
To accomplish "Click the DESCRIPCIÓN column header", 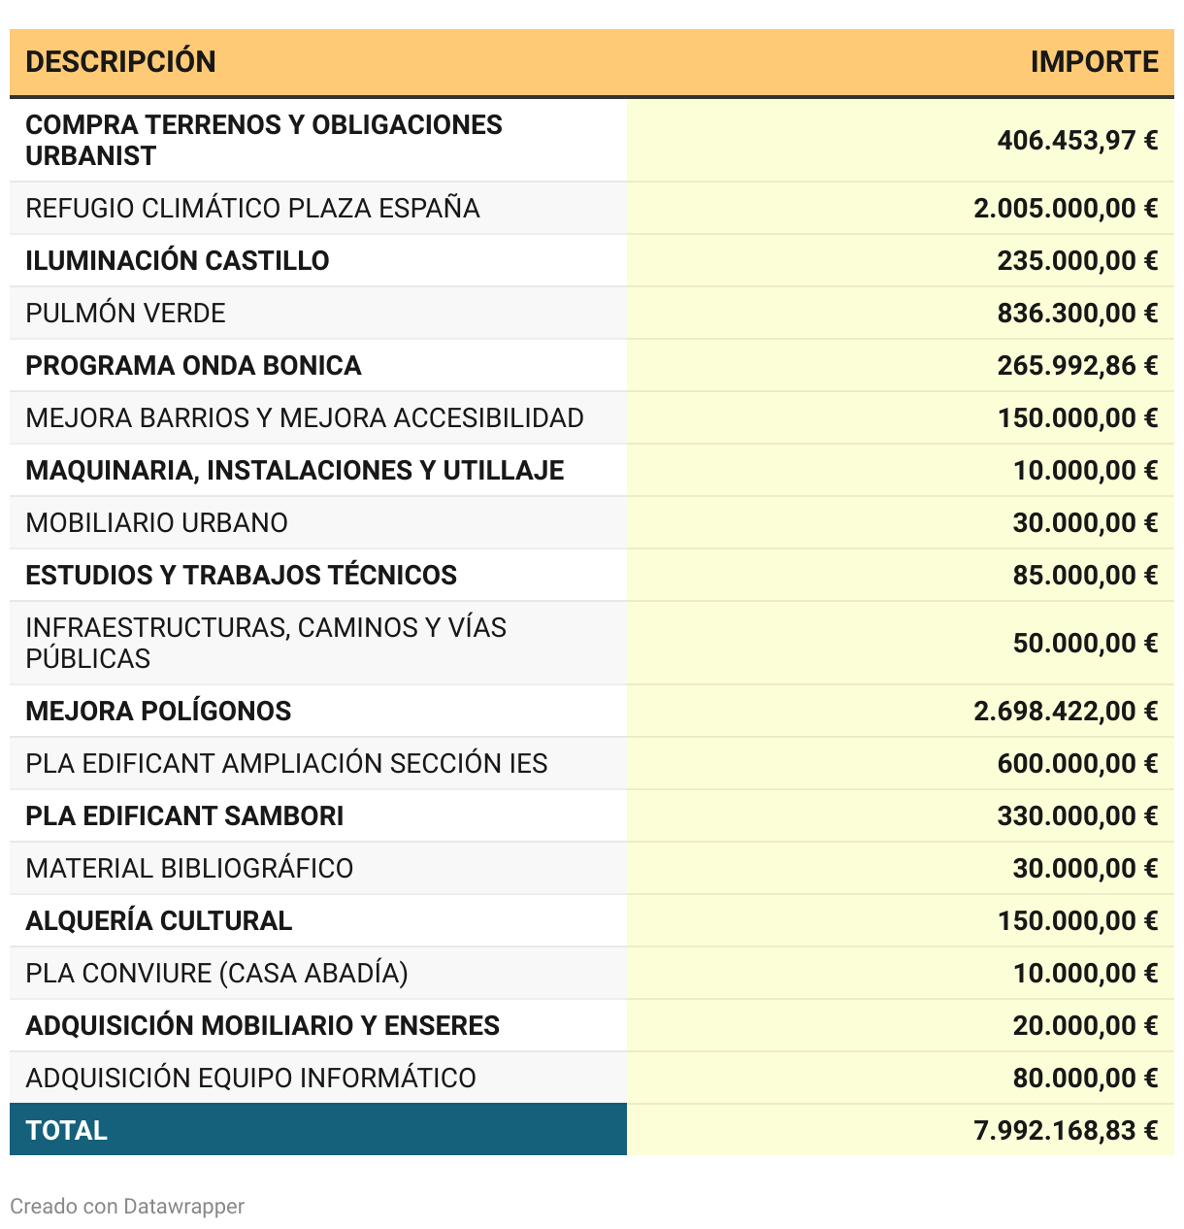I will point(120,62).
